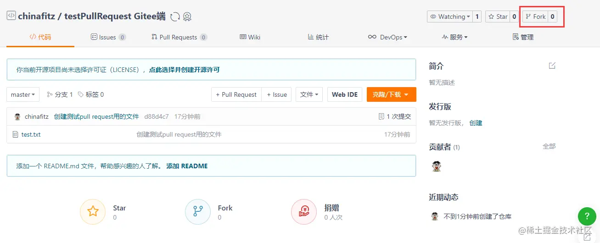Open the 统计 tab
600x243 pixels.
(318, 37)
